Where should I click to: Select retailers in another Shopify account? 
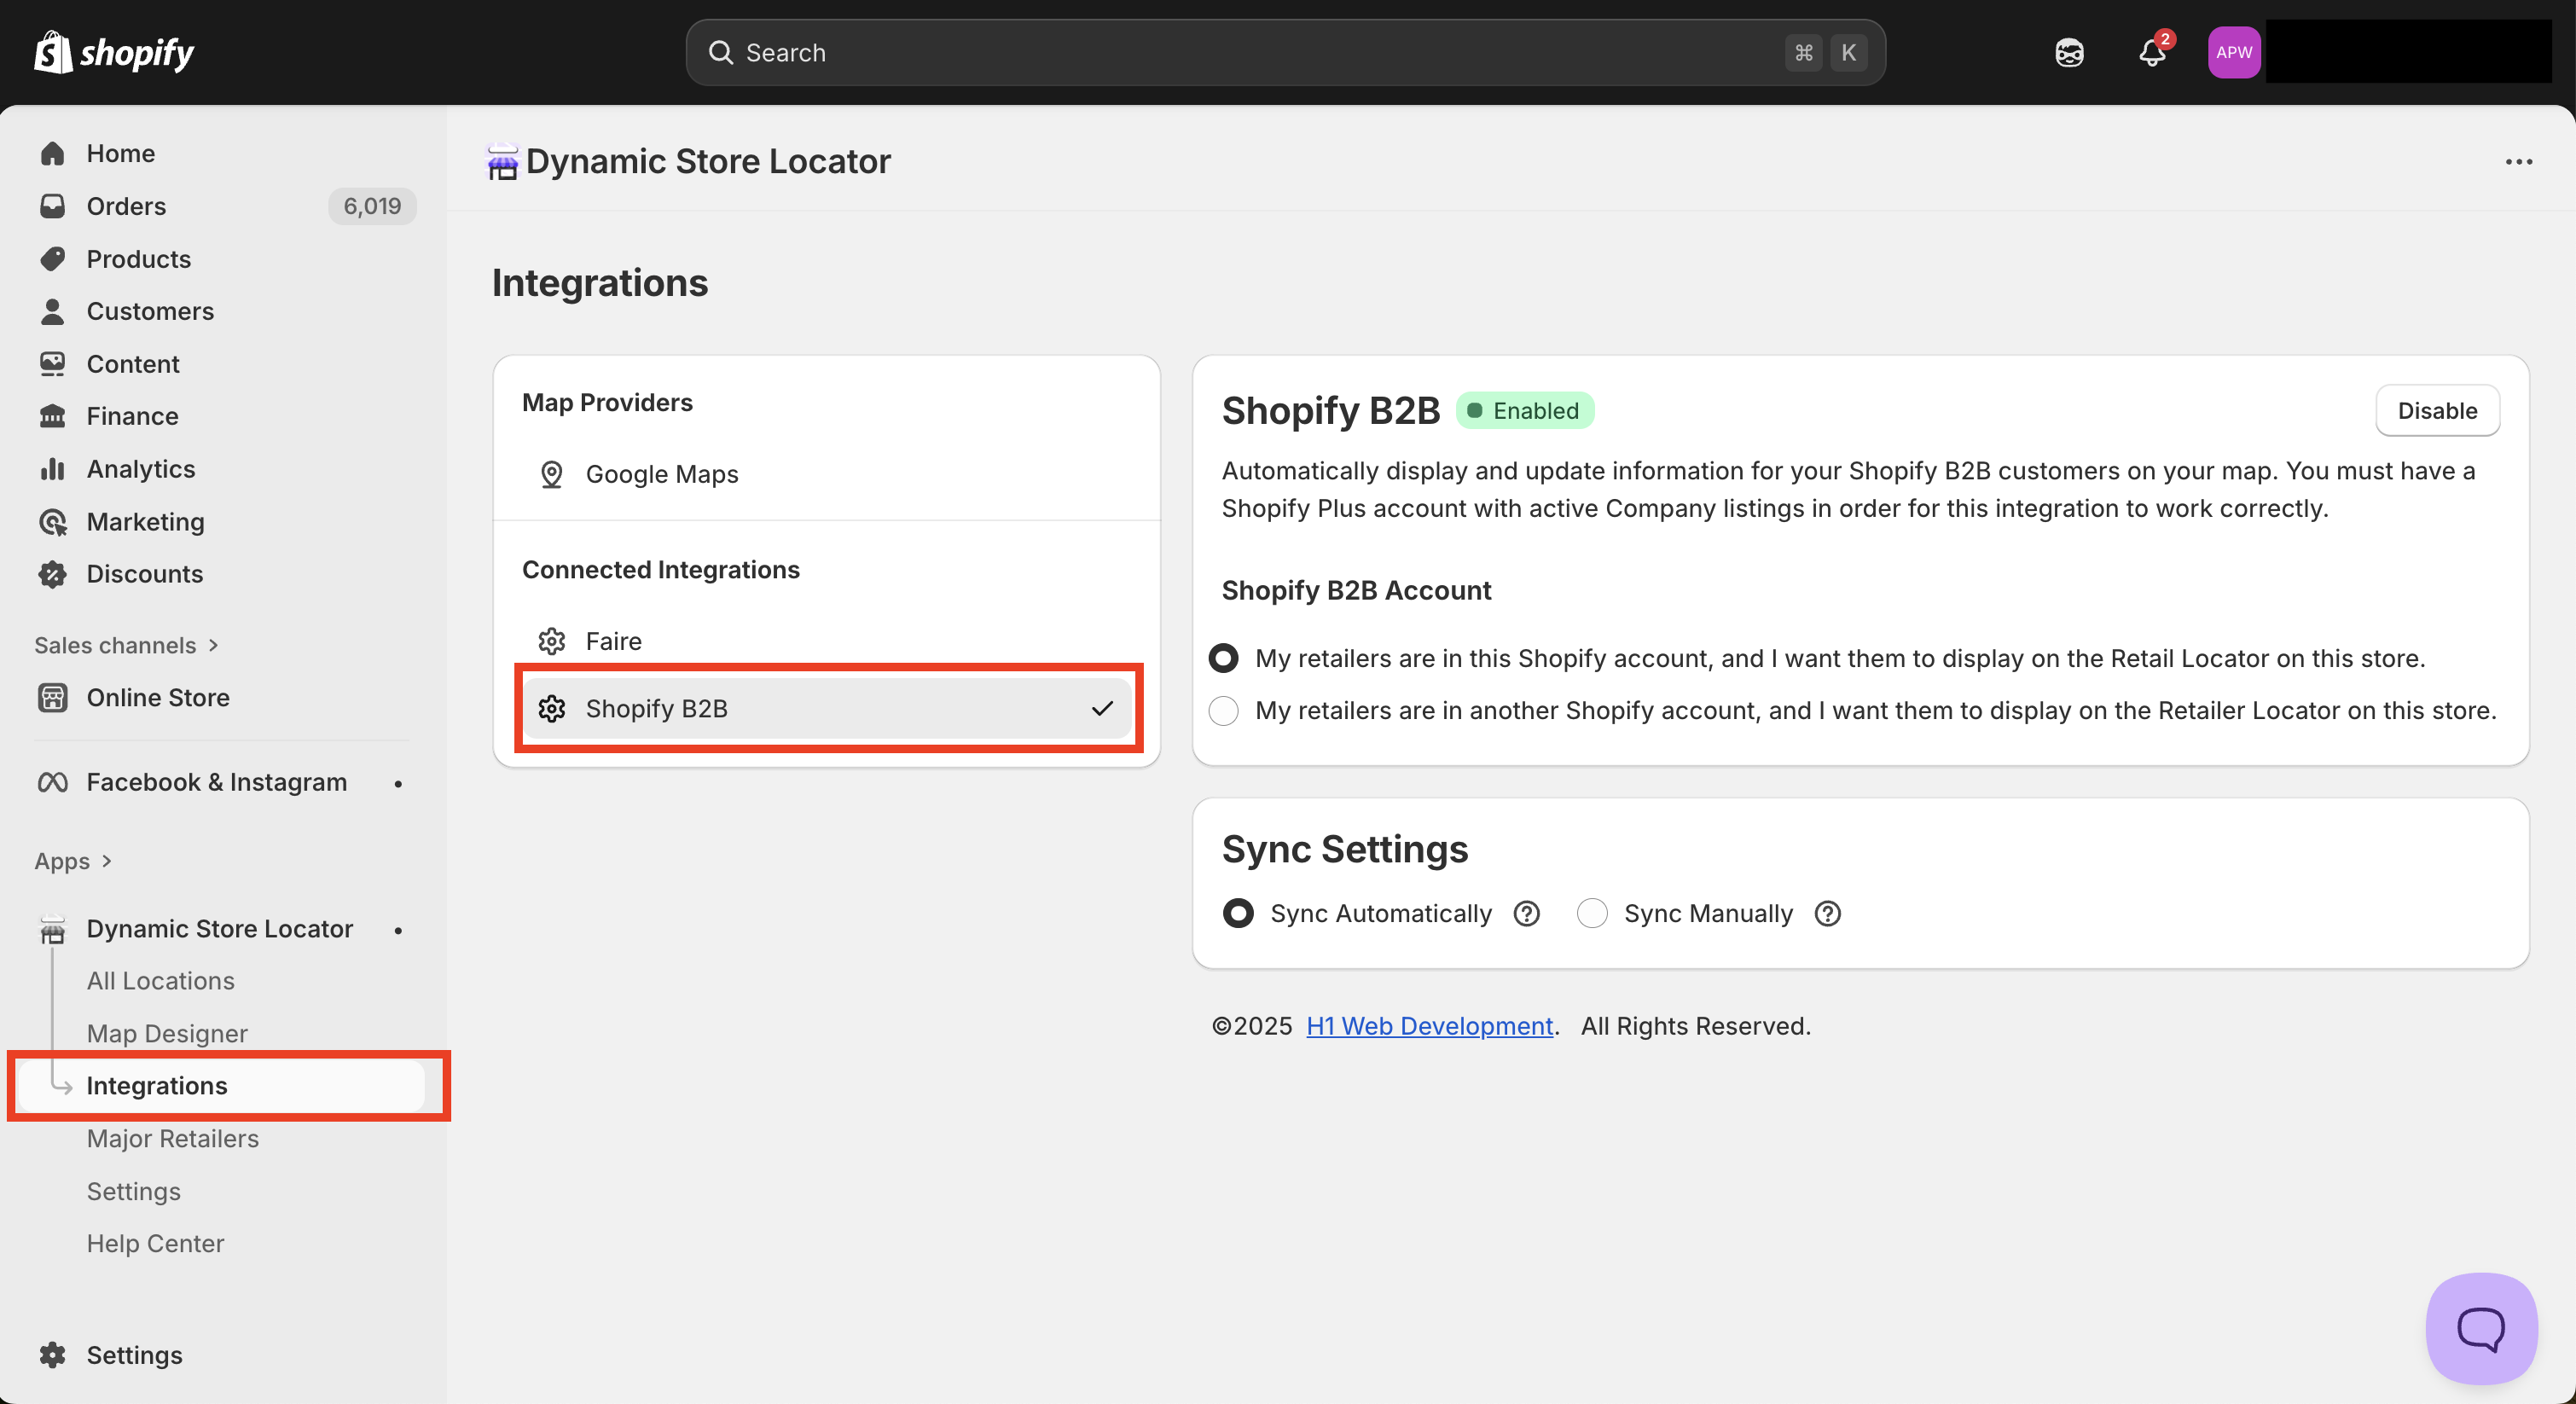click(x=1224, y=711)
